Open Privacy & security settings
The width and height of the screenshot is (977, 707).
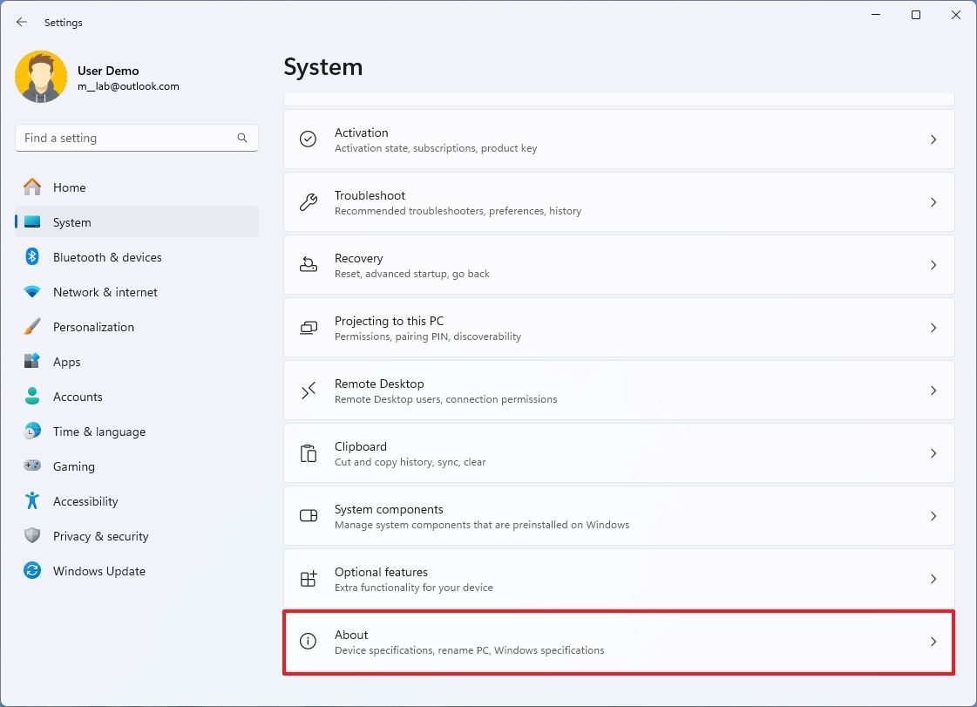(101, 536)
